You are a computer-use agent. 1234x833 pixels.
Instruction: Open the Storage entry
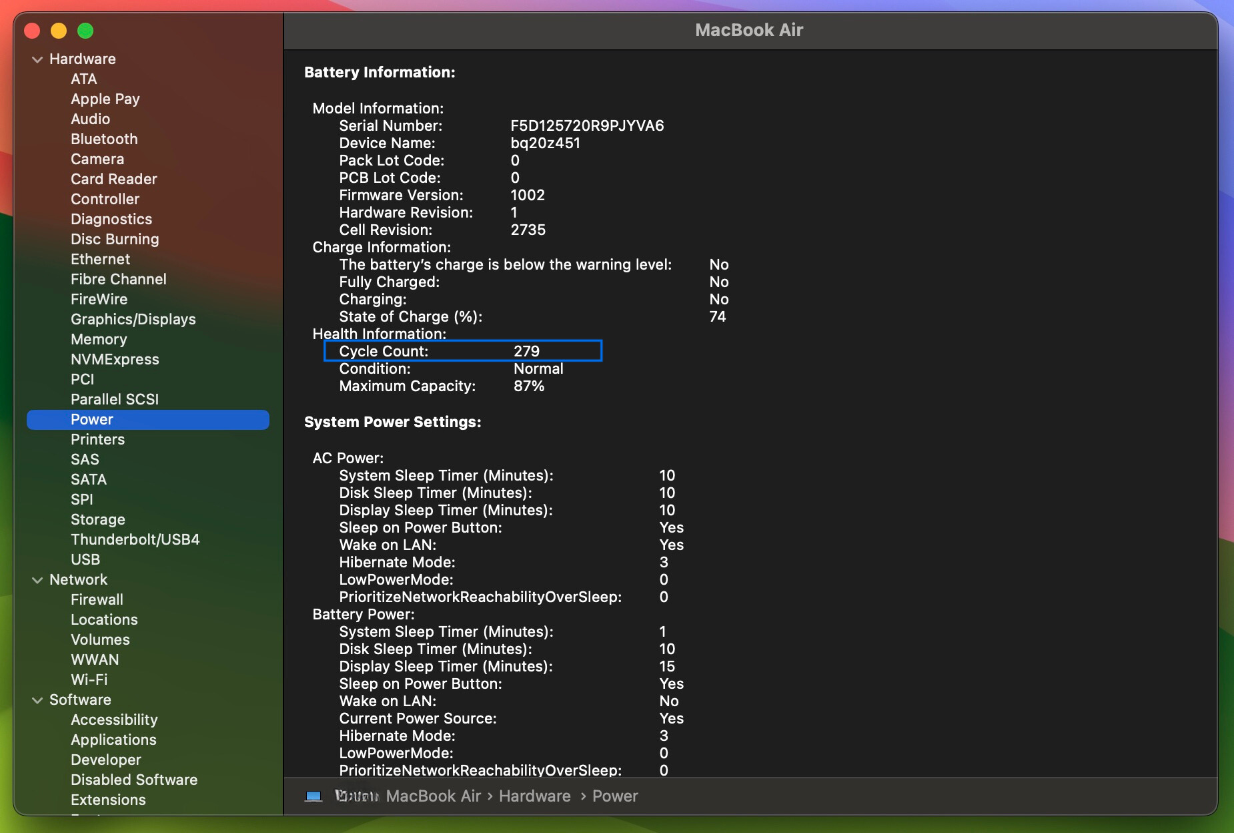tap(98, 519)
